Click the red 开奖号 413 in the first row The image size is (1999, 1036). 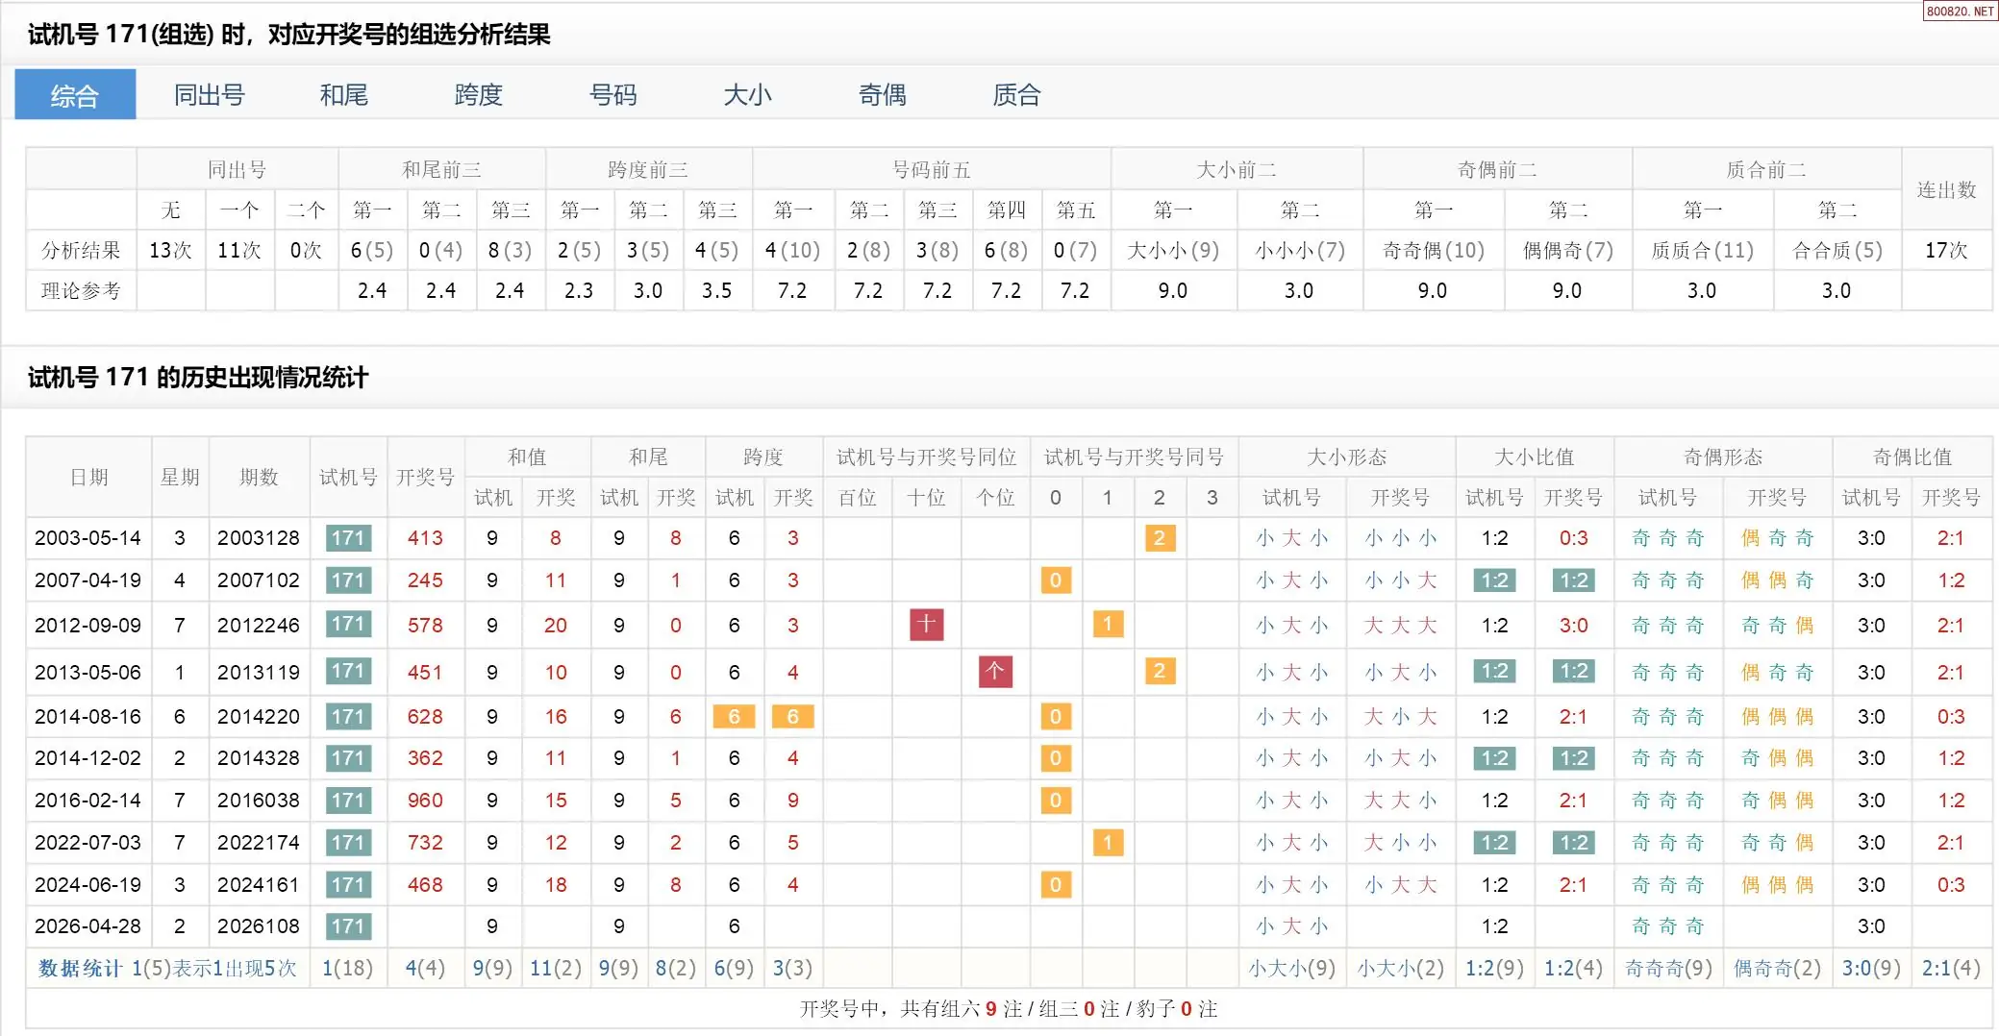click(425, 538)
